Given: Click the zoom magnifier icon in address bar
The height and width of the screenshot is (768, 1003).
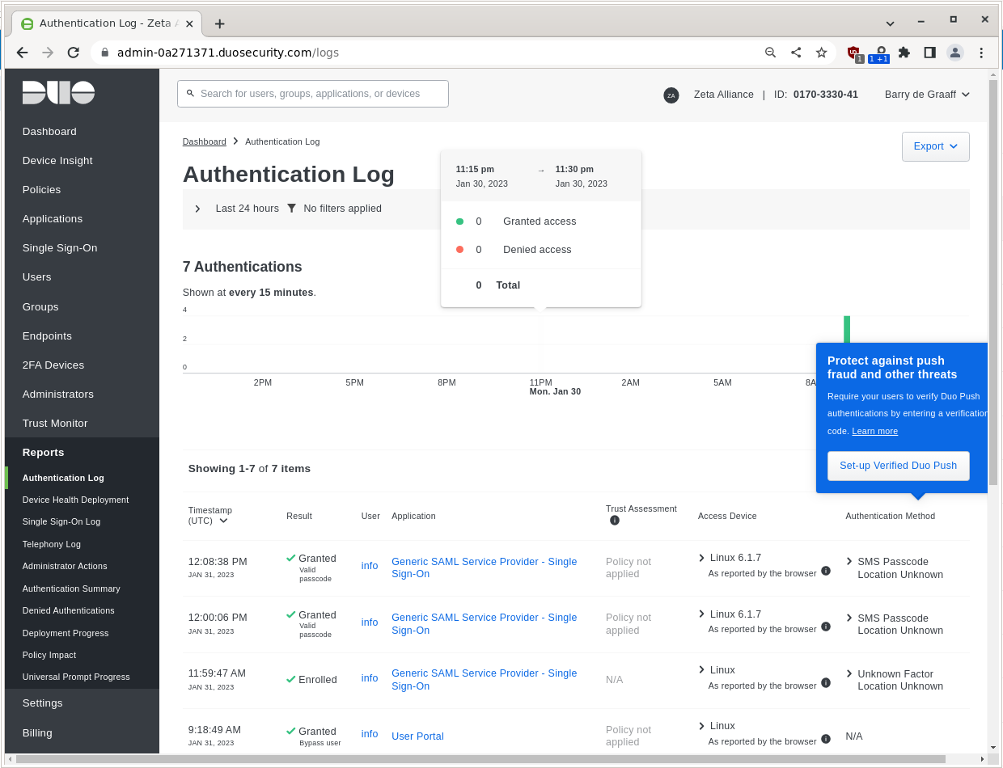Looking at the screenshot, I should click(x=770, y=53).
